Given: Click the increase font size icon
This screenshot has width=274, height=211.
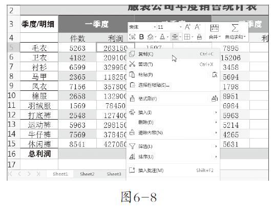Looking at the screenshot, I should pyautogui.click(x=187, y=27).
